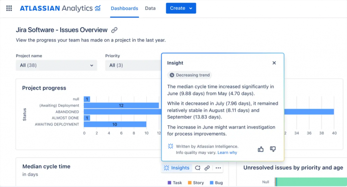Click the Atlassian Intelligence sparkle icon

170,146
